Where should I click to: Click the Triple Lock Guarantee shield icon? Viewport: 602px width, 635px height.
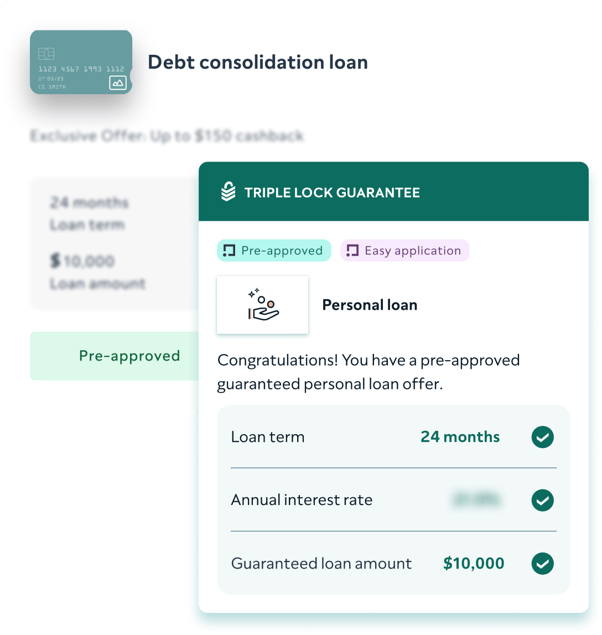click(x=228, y=192)
